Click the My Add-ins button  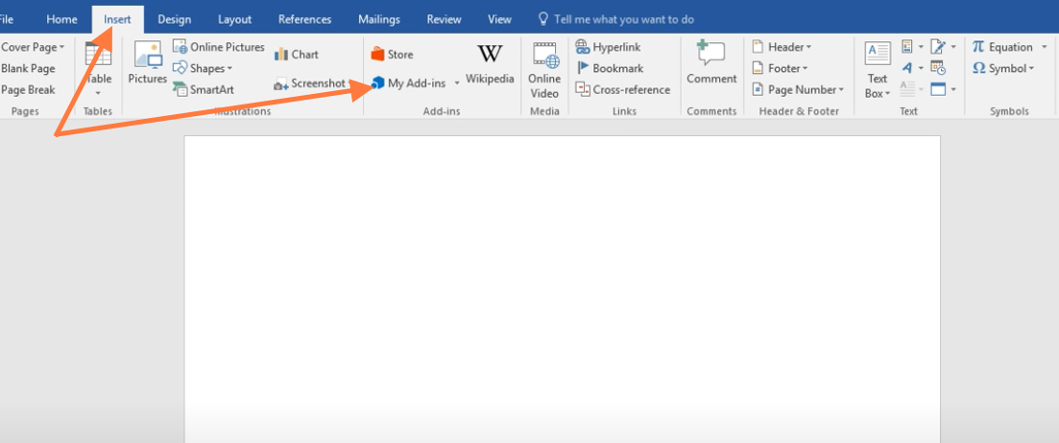409,83
